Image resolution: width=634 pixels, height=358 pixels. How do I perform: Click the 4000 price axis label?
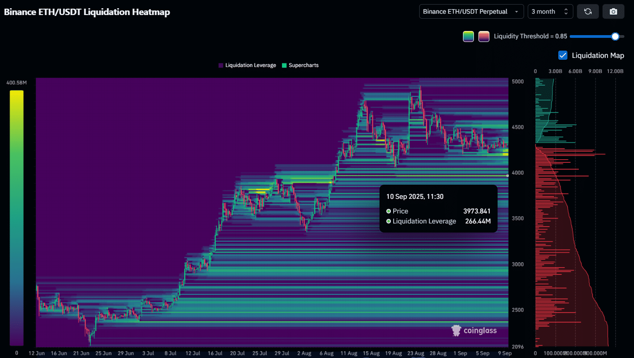pos(518,173)
